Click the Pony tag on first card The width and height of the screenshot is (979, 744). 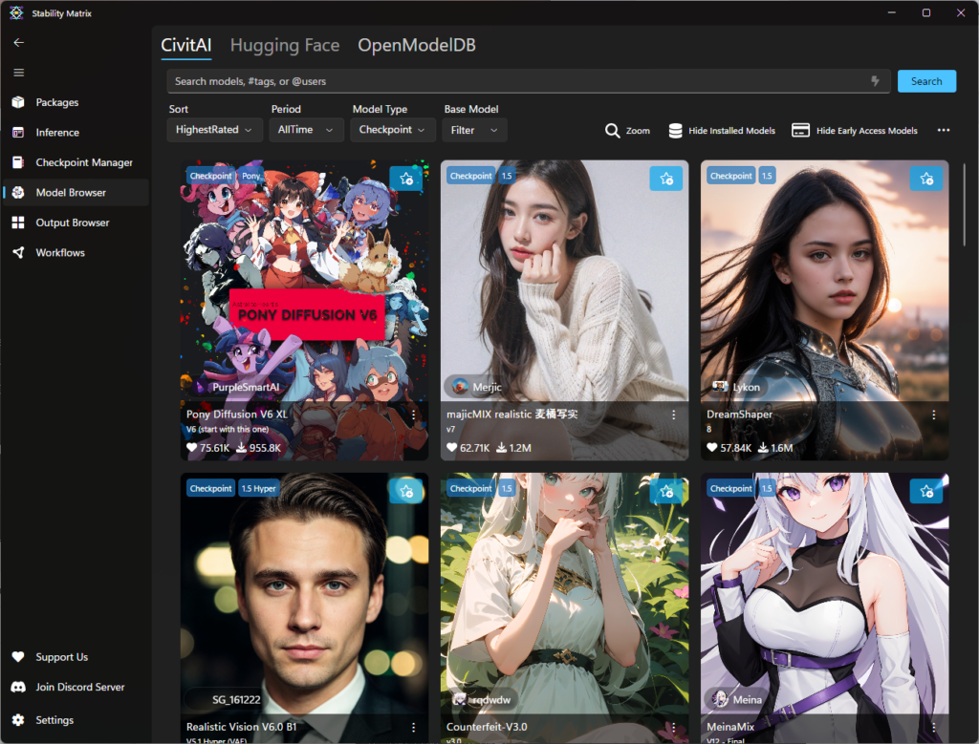(251, 176)
